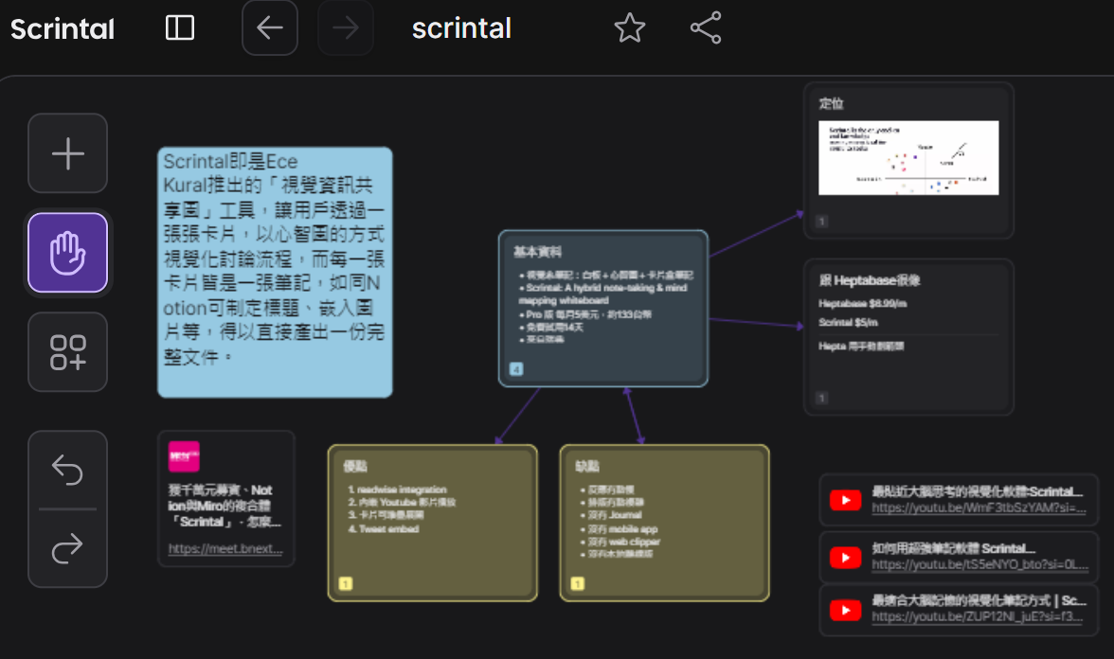
Task: Open the 優點 card
Action: [x=433, y=524]
